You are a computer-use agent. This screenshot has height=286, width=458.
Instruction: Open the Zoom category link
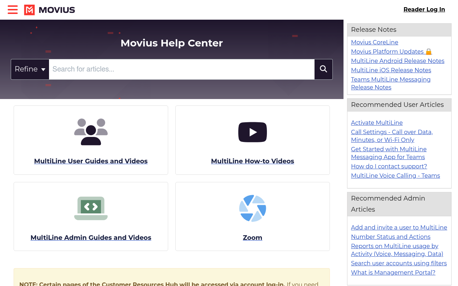click(253, 238)
